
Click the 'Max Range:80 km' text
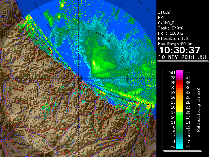(175, 44)
